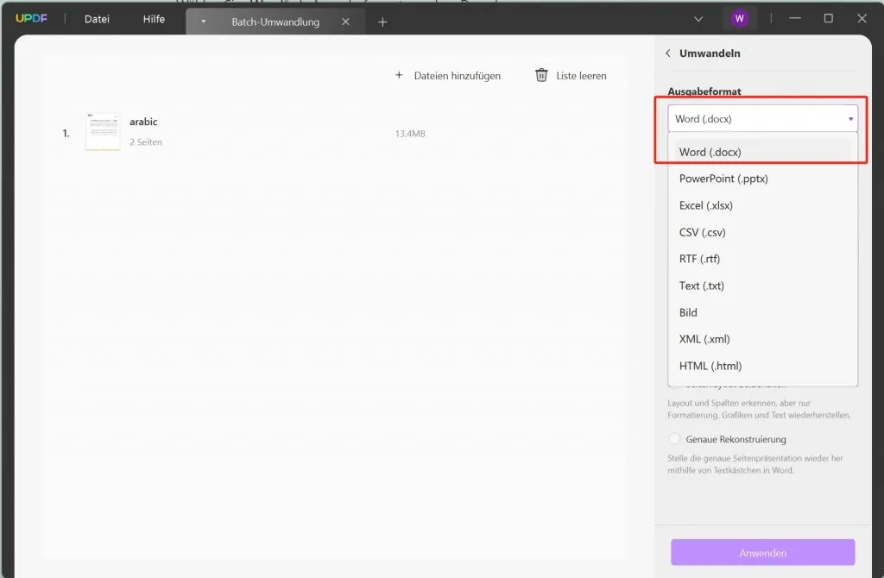Viewport: 884px width, 578px height.
Task: Close the UPDF window
Action: point(862,19)
